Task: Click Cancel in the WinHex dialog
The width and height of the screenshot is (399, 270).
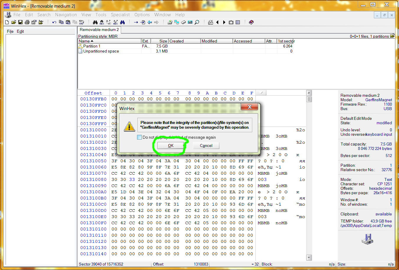Action: (x=206, y=145)
